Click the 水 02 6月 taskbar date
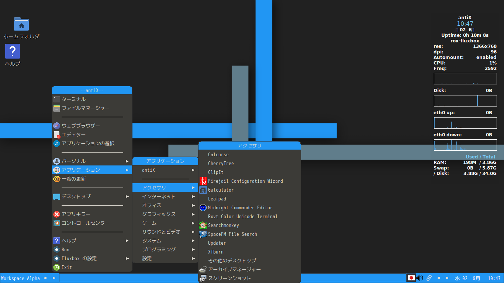This screenshot has width=504, height=283. click(x=467, y=278)
